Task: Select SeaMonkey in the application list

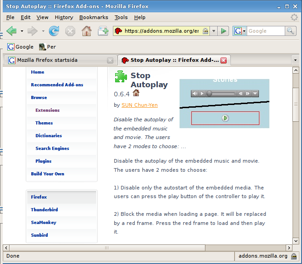Action: click(x=44, y=223)
